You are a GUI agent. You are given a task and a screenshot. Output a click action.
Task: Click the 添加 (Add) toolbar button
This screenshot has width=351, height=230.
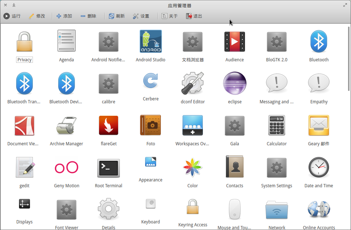pyautogui.click(x=64, y=16)
